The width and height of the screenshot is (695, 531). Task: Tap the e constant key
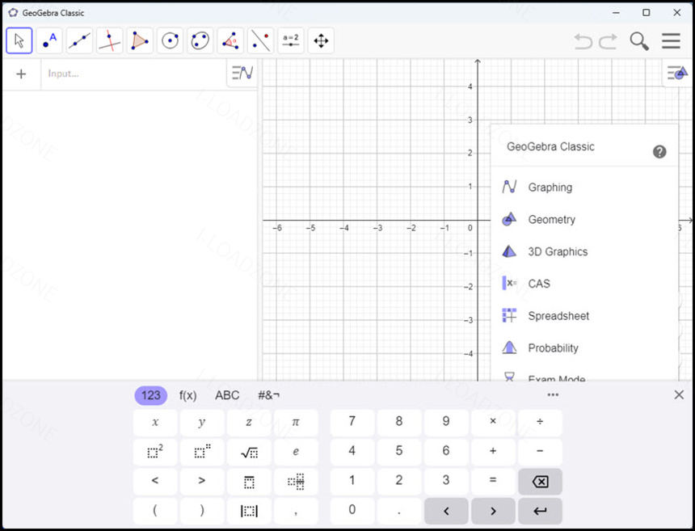coord(296,452)
